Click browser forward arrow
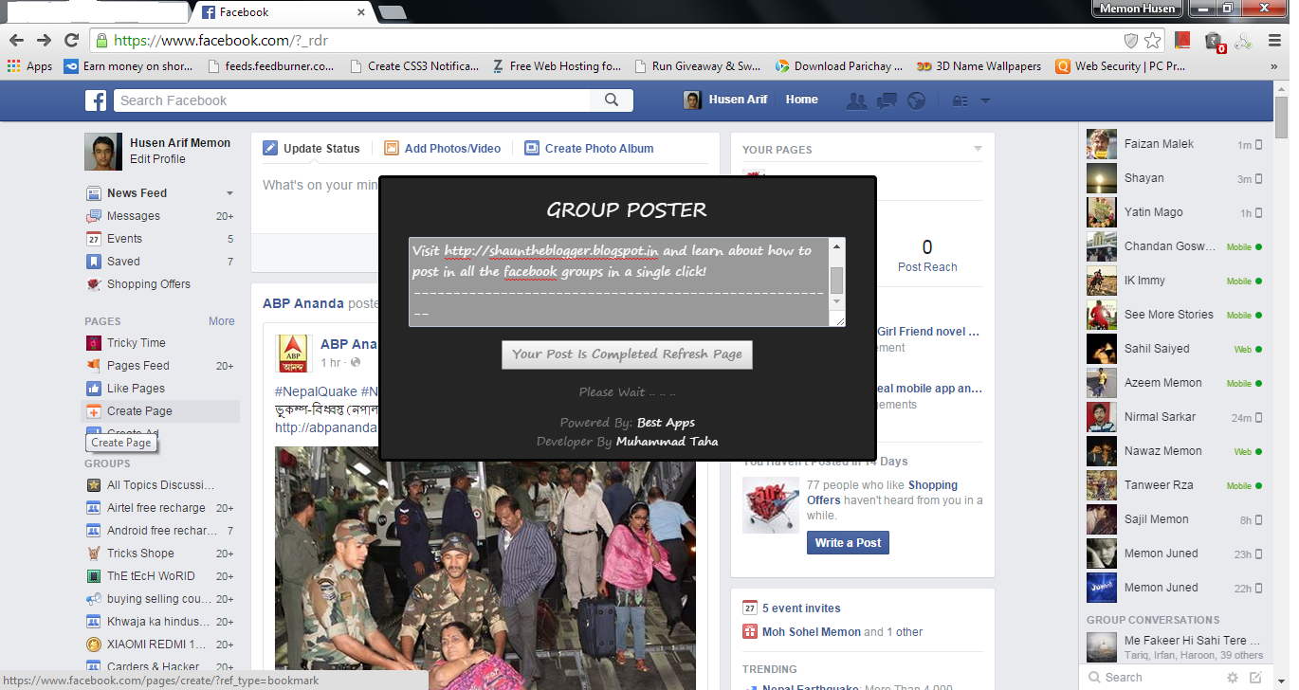 click(x=44, y=40)
